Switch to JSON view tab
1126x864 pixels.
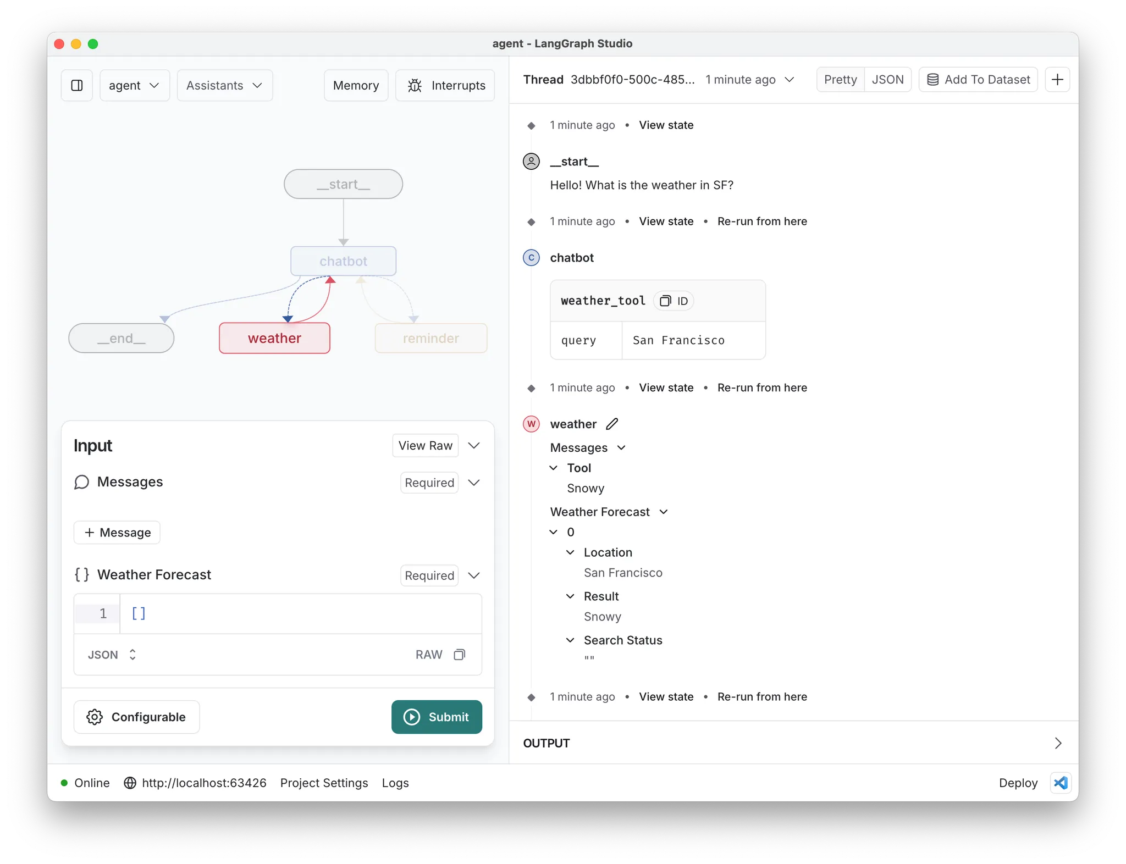pos(887,80)
